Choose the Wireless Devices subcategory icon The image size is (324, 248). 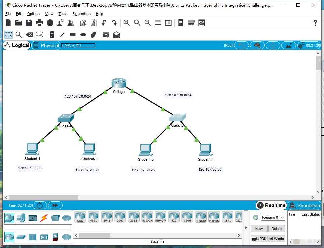click(x=44, y=237)
